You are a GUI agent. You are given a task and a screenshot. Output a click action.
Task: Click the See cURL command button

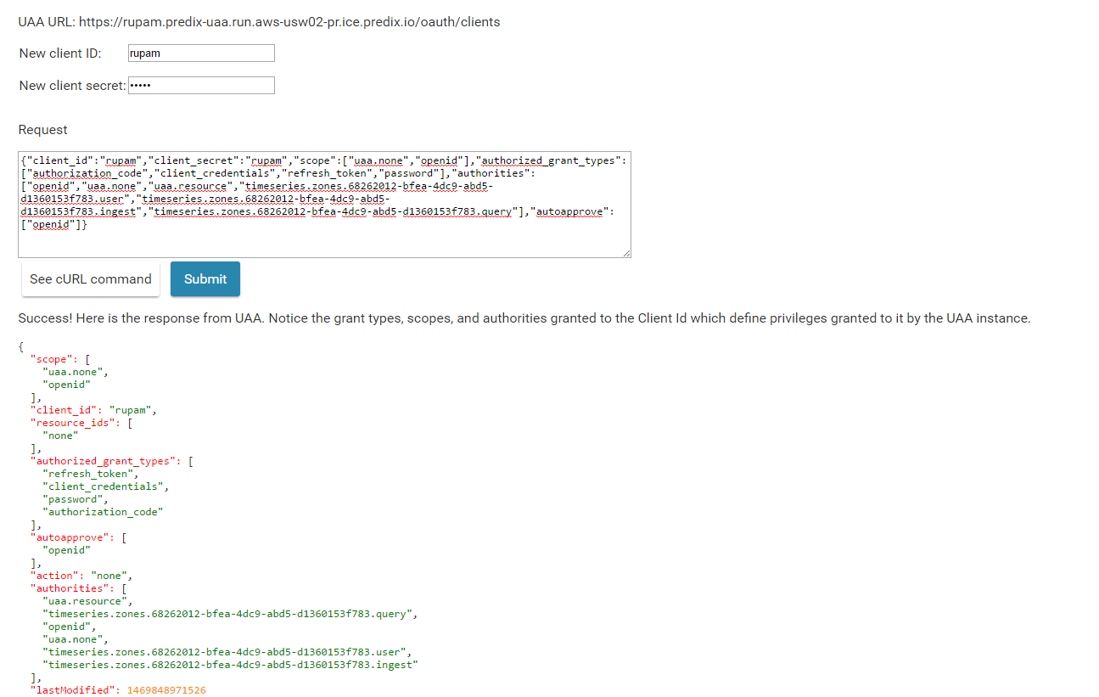(x=91, y=279)
